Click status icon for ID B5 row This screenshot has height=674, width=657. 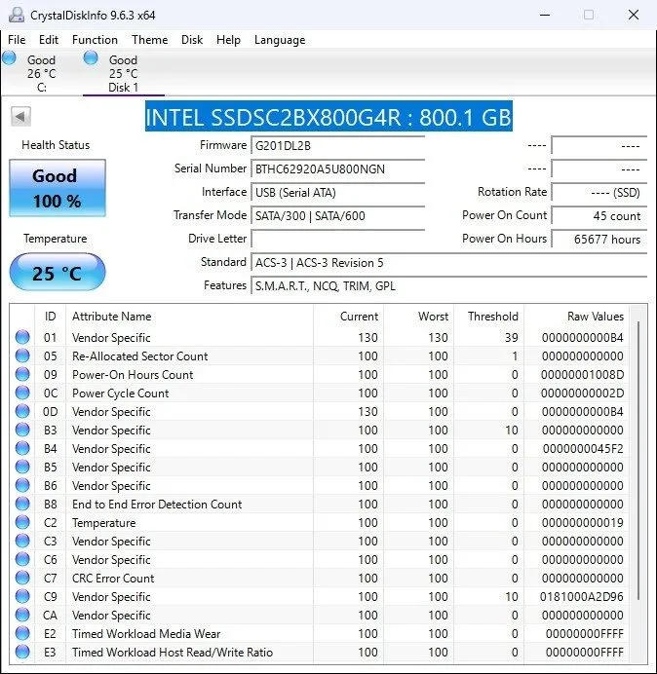pyautogui.click(x=22, y=467)
